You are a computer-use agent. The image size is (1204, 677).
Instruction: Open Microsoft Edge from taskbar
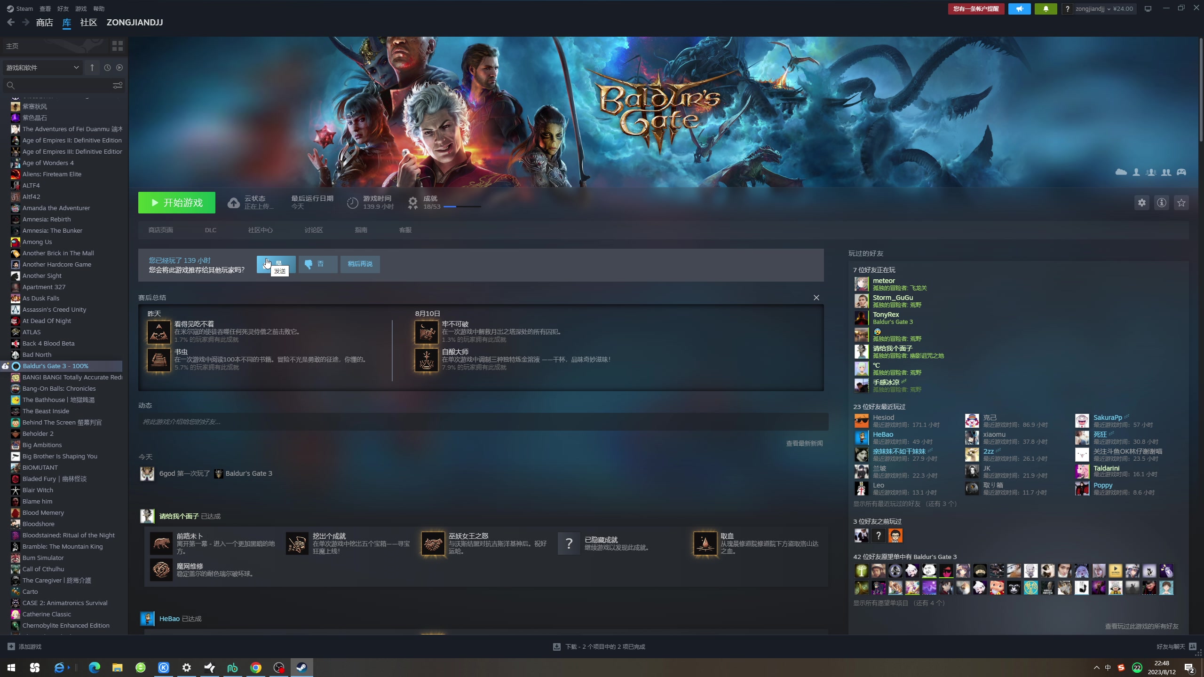click(x=94, y=667)
